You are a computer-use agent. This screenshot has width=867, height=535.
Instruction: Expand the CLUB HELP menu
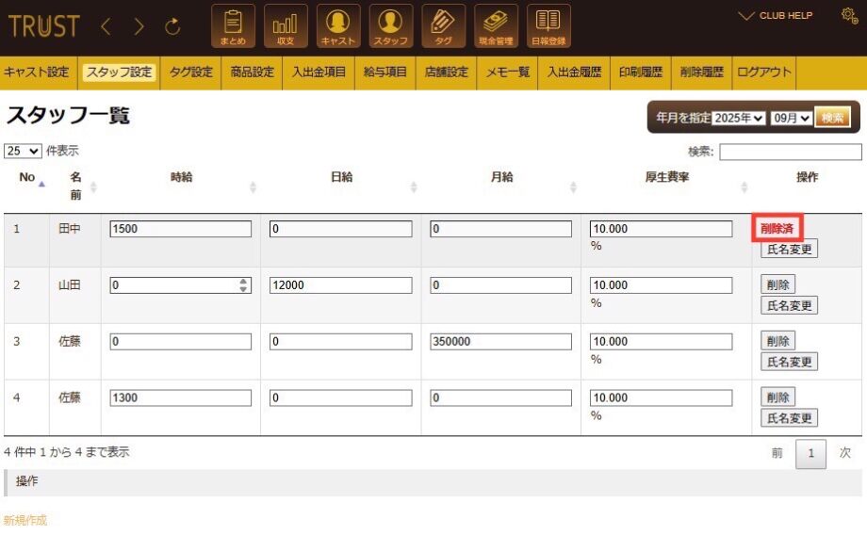point(776,16)
